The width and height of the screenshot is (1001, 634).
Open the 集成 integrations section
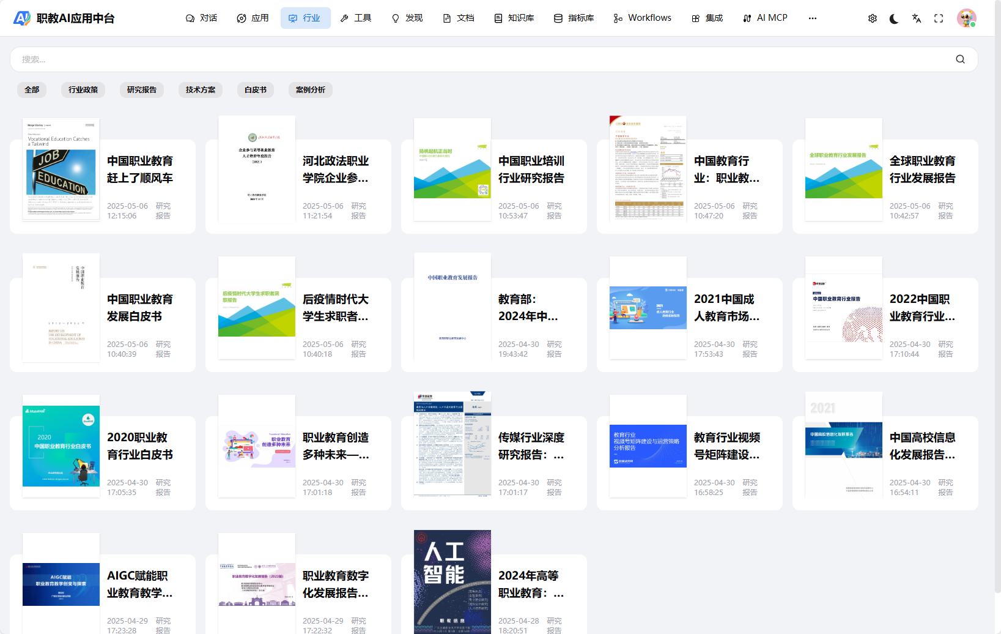[707, 18]
